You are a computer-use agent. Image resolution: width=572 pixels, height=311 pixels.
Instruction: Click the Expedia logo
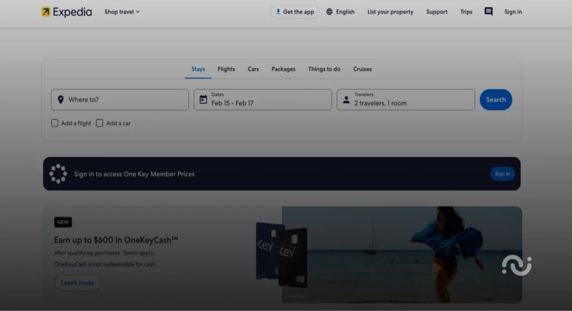tap(66, 12)
